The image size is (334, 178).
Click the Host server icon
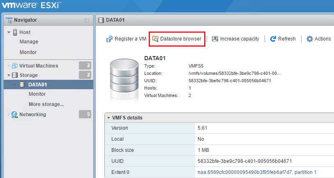click(x=15, y=32)
